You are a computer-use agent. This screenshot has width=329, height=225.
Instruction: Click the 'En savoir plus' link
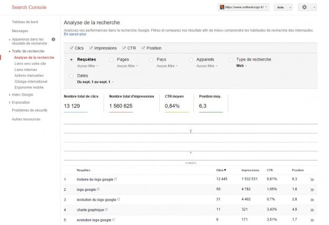75,34
